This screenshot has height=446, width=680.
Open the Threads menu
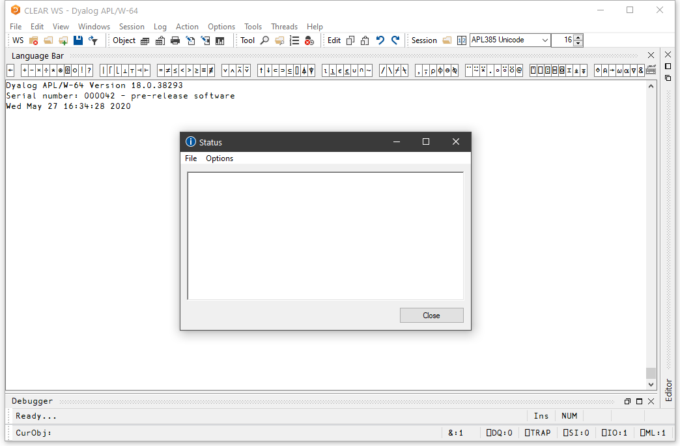click(284, 27)
